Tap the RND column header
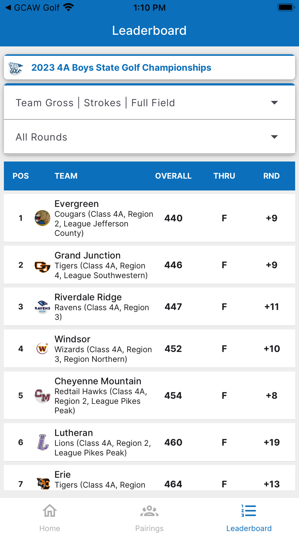299x533 pixels. coord(271,176)
